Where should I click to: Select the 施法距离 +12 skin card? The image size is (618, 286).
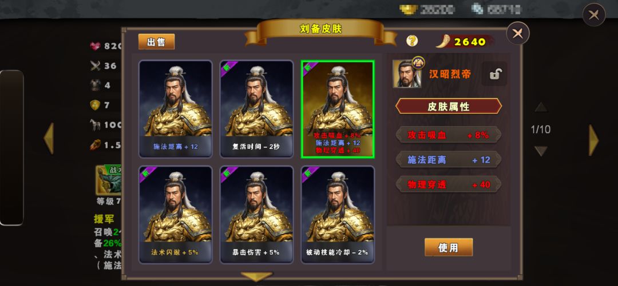176,109
